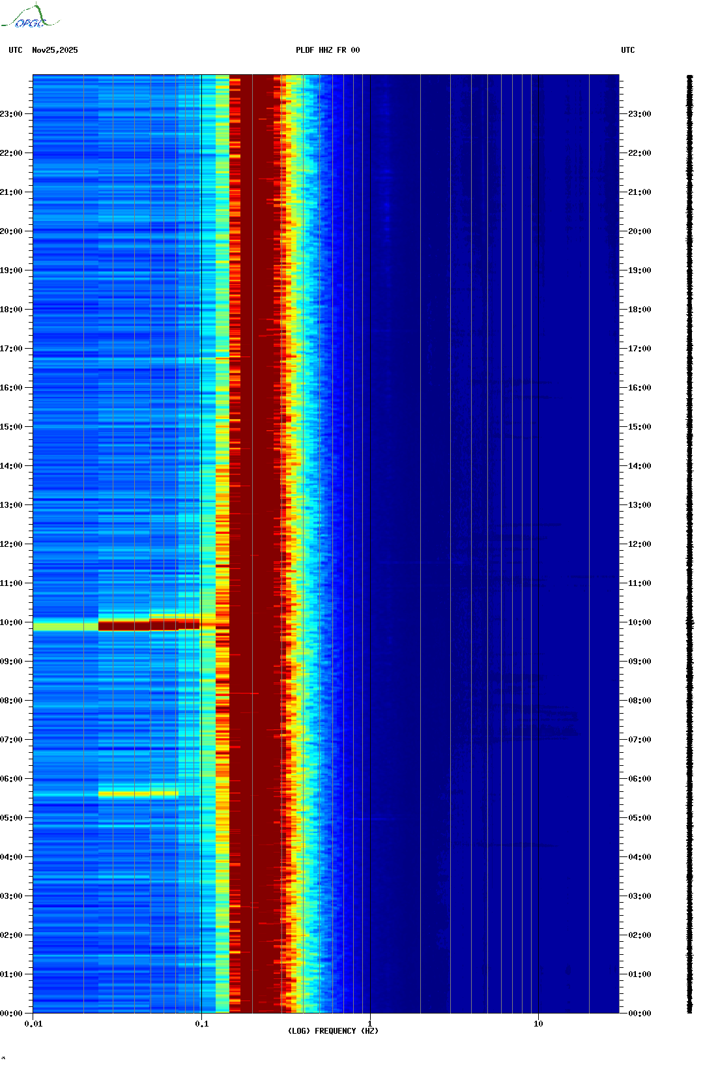Click the 0.01 frequency axis label

pyautogui.click(x=33, y=1024)
